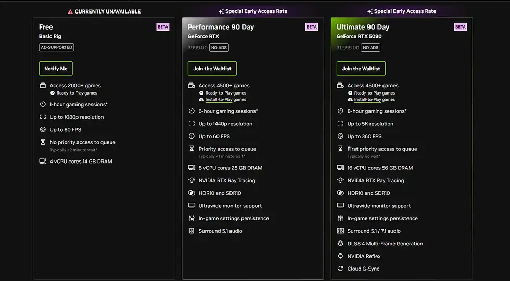The image size is (510, 281).
Task: Click monitor icon beside Performance Ultrawide support
Action: coord(192,205)
